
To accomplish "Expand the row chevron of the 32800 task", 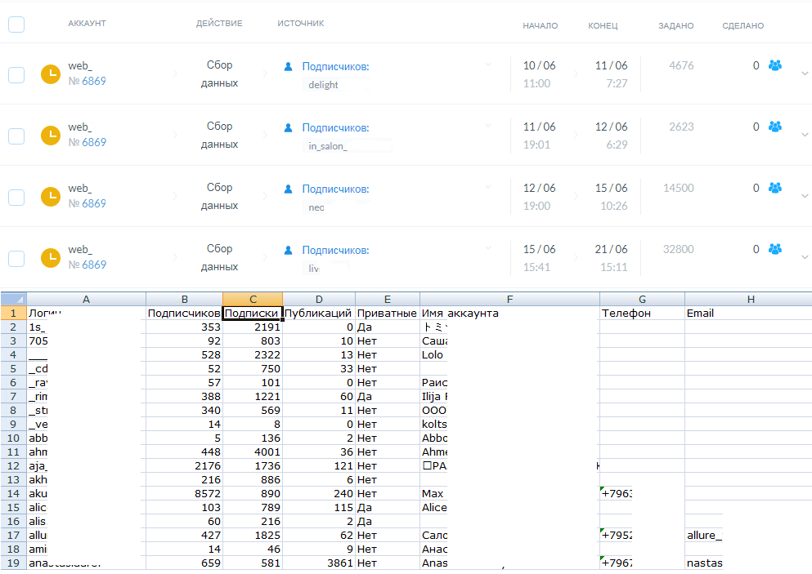I will 805,257.
